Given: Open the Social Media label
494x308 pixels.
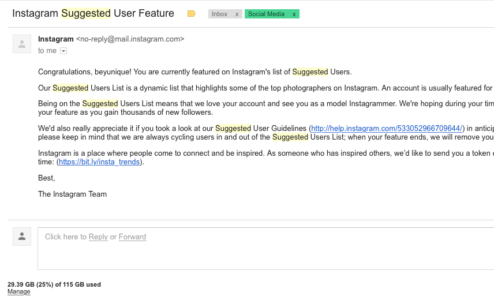Looking at the screenshot, I should point(266,14).
